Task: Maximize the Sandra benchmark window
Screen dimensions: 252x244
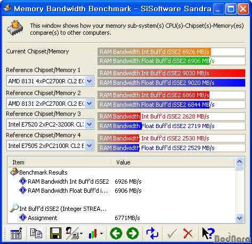Action: 231,9
